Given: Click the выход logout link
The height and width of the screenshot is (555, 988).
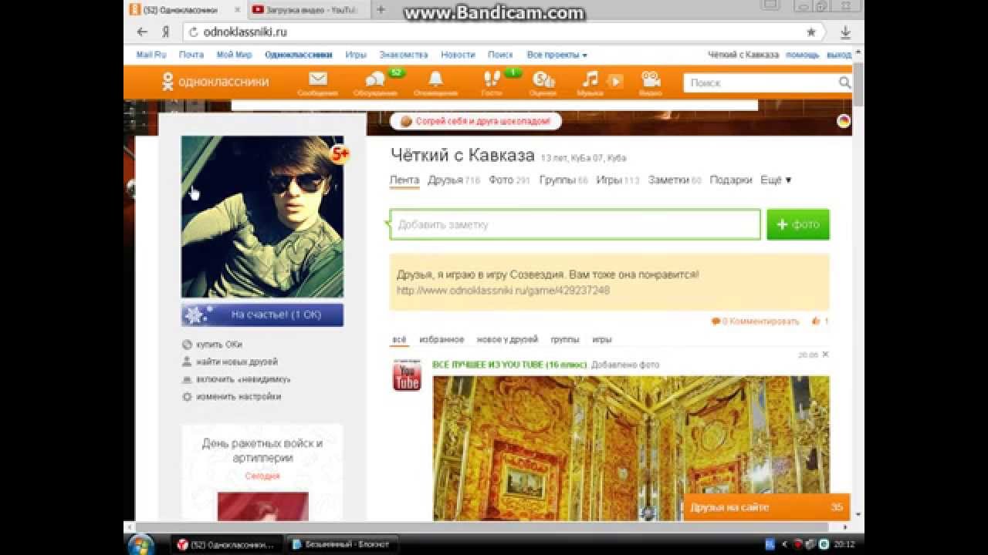Looking at the screenshot, I should (x=839, y=55).
